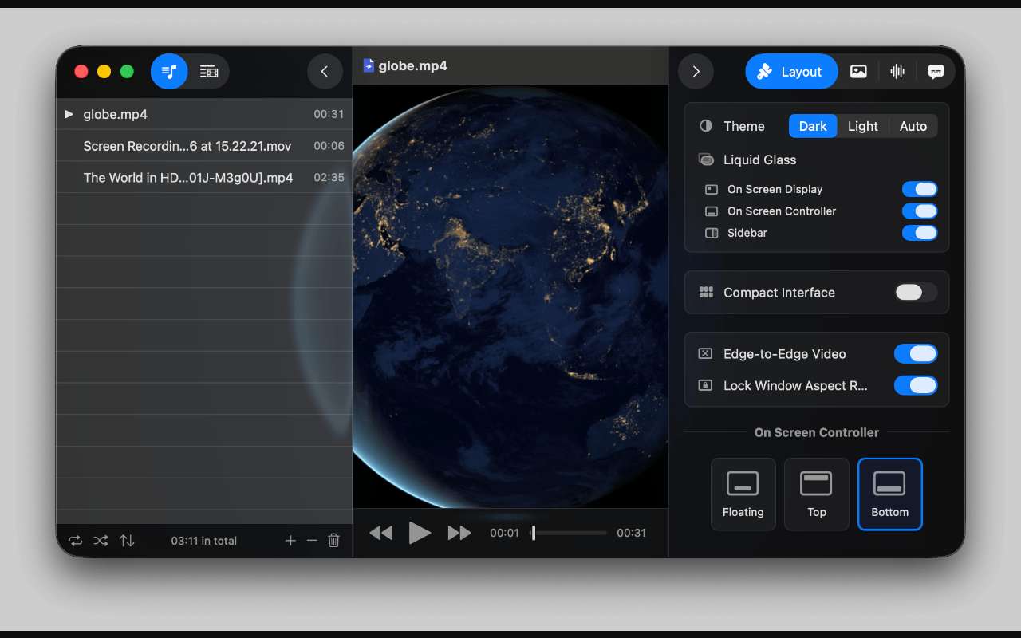The height and width of the screenshot is (638, 1021).
Task: Add item to playlist with plus icon
Action: click(x=290, y=541)
